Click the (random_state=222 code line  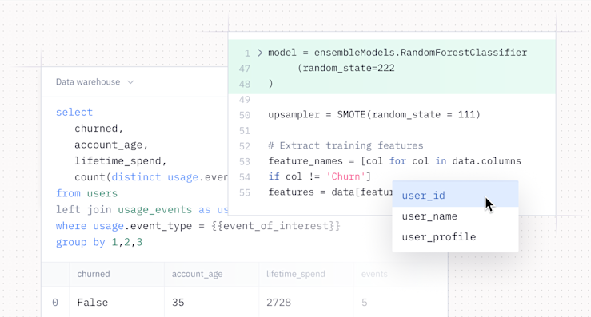tap(346, 68)
